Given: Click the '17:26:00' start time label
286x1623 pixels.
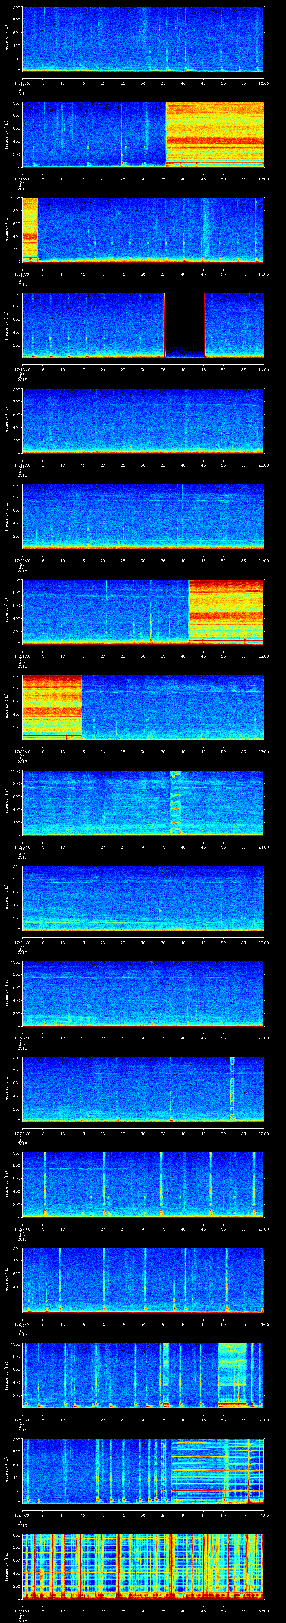Looking at the screenshot, I should click(22, 1133).
